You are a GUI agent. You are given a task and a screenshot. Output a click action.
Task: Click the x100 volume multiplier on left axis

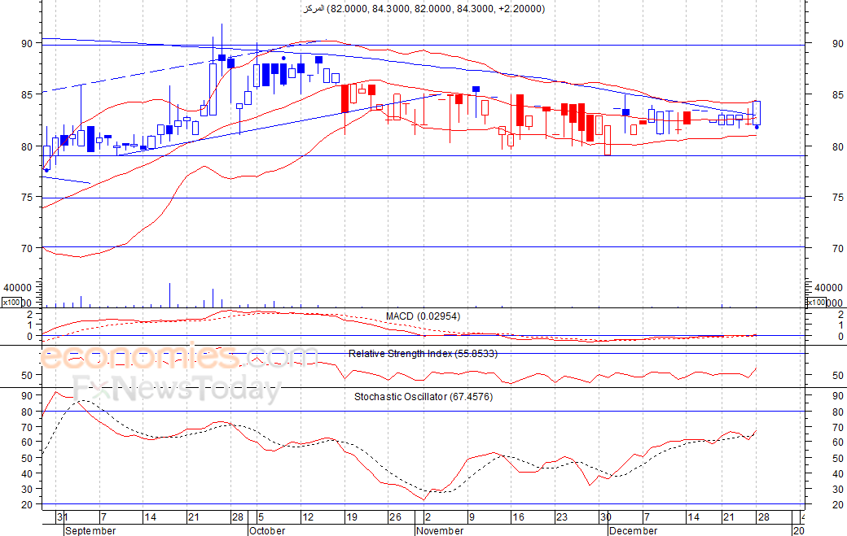(11, 303)
